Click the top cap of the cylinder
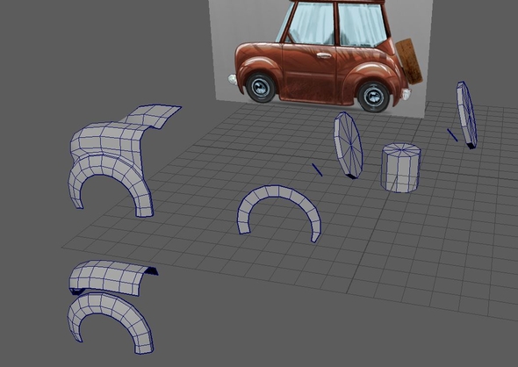The image size is (518, 367). click(401, 150)
